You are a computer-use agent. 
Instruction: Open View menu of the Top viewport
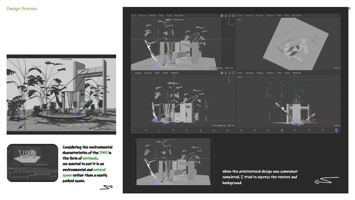point(240,16)
